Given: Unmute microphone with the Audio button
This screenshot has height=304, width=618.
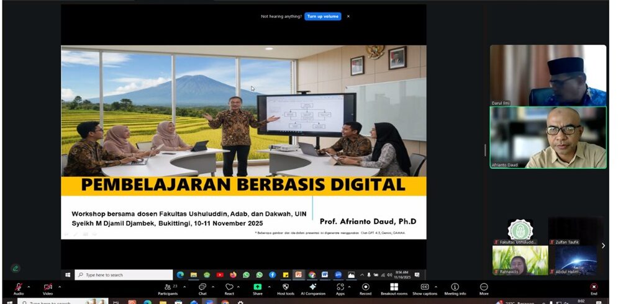Looking at the screenshot, I should [x=19, y=287].
